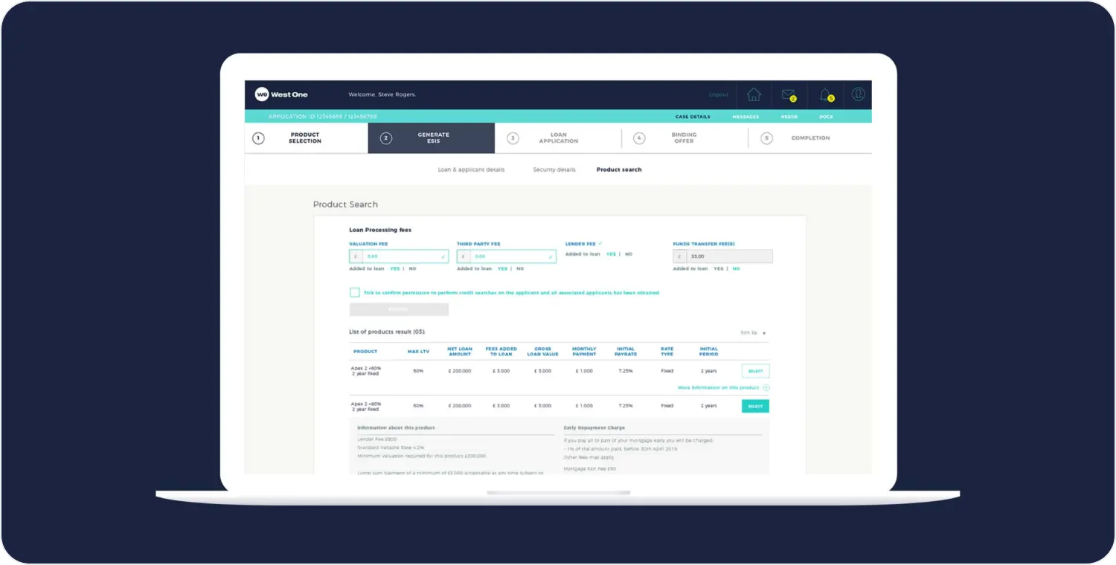The height and width of the screenshot is (565, 1116).
Task: Open the user profile icon
Action: [x=858, y=94]
